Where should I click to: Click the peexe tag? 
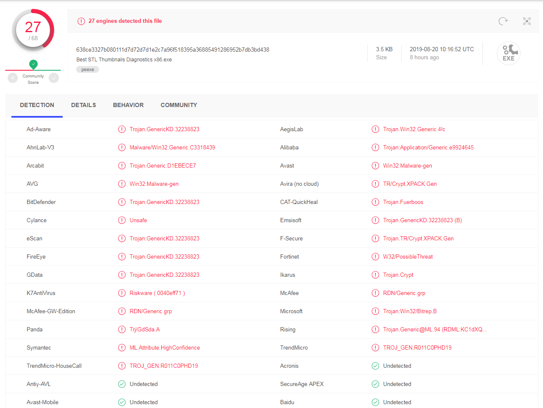point(88,69)
